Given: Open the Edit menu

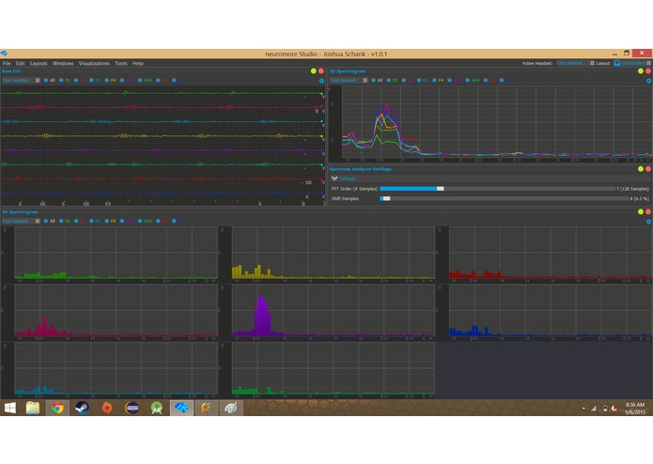Looking at the screenshot, I should click(21, 63).
